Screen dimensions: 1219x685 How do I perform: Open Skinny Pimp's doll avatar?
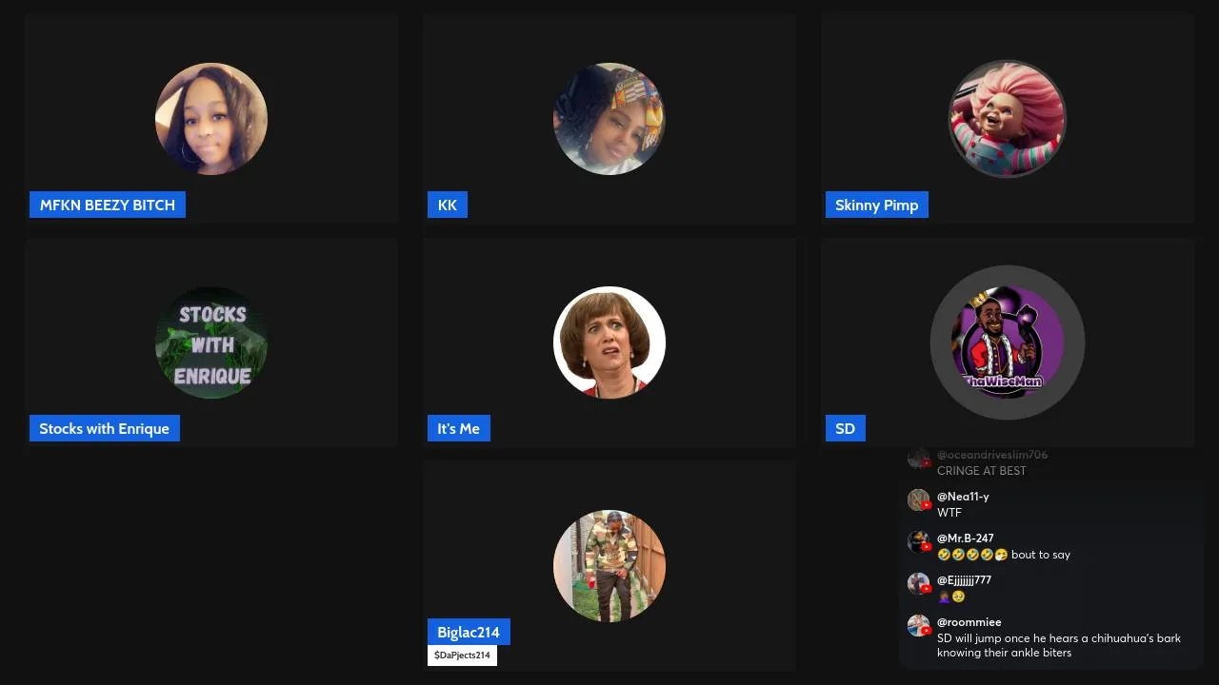1008,119
